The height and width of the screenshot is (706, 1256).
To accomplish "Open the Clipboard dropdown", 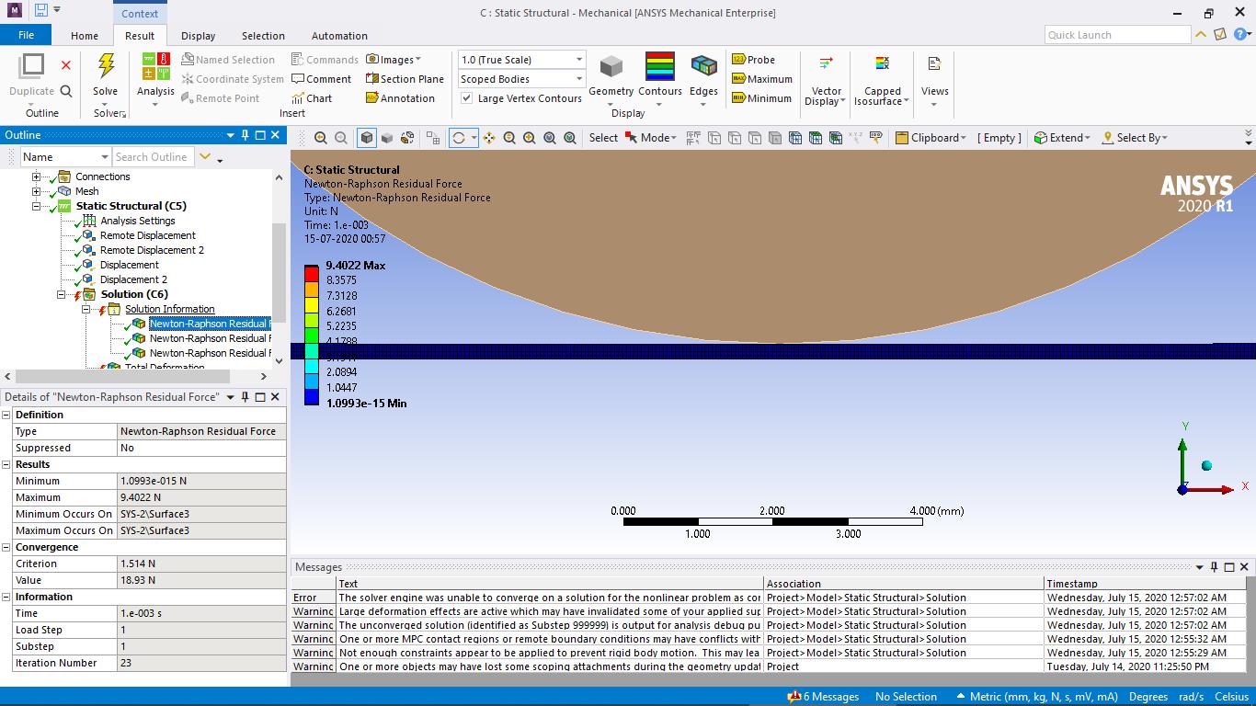I will pos(931,138).
